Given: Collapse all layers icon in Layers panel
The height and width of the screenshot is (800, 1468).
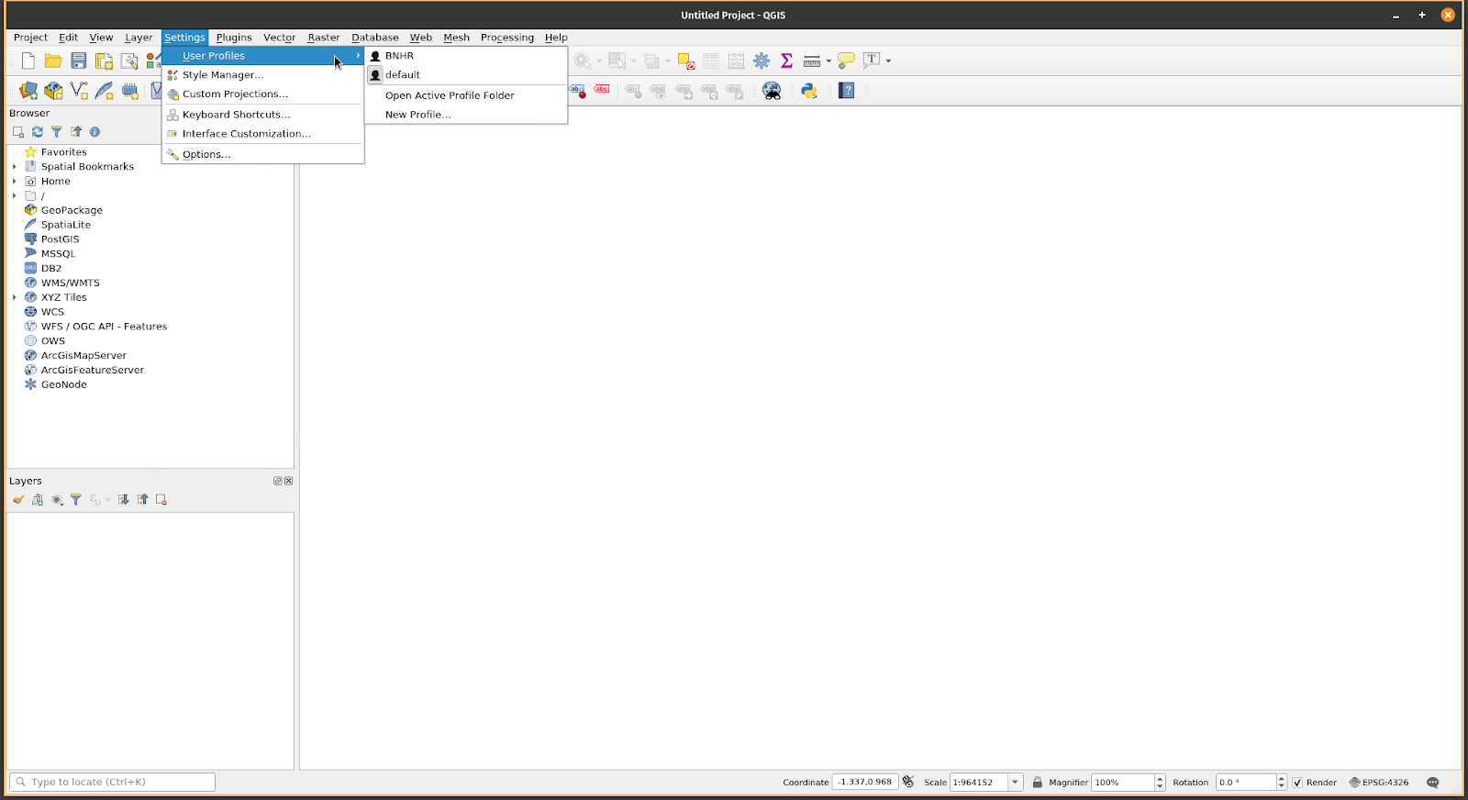Looking at the screenshot, I should [142, 500].
